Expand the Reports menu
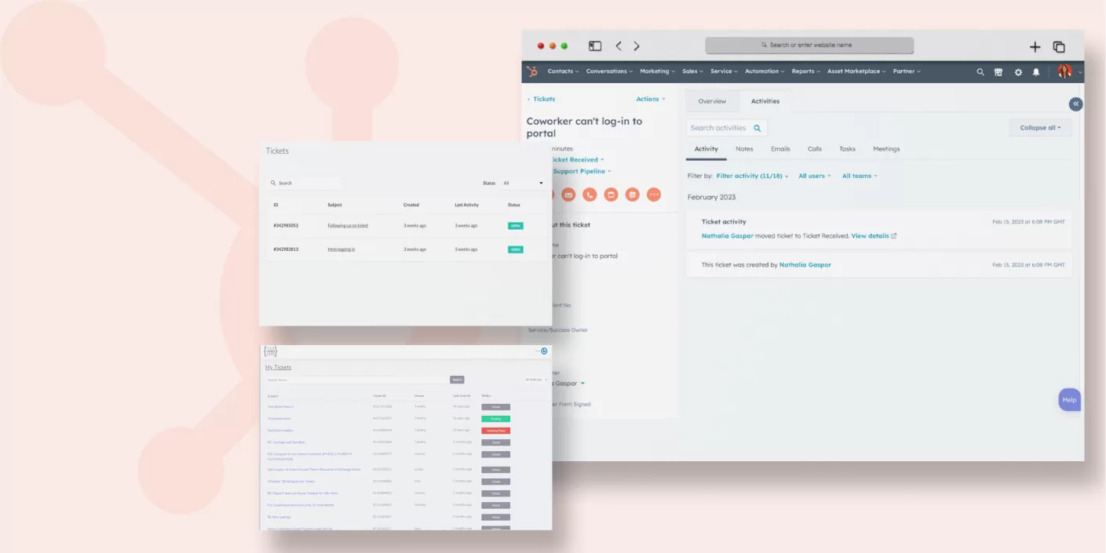The height and width of the screenshot is (553, 1106). click(x=806, y=71)
